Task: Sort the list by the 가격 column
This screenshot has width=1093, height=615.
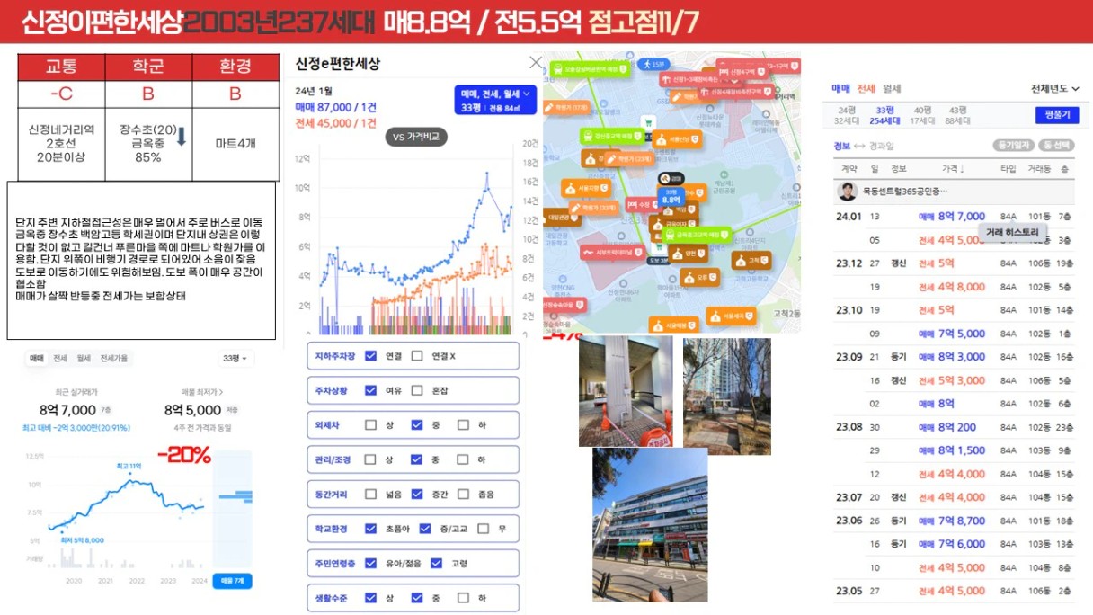Action: click(x=953, y=168)
